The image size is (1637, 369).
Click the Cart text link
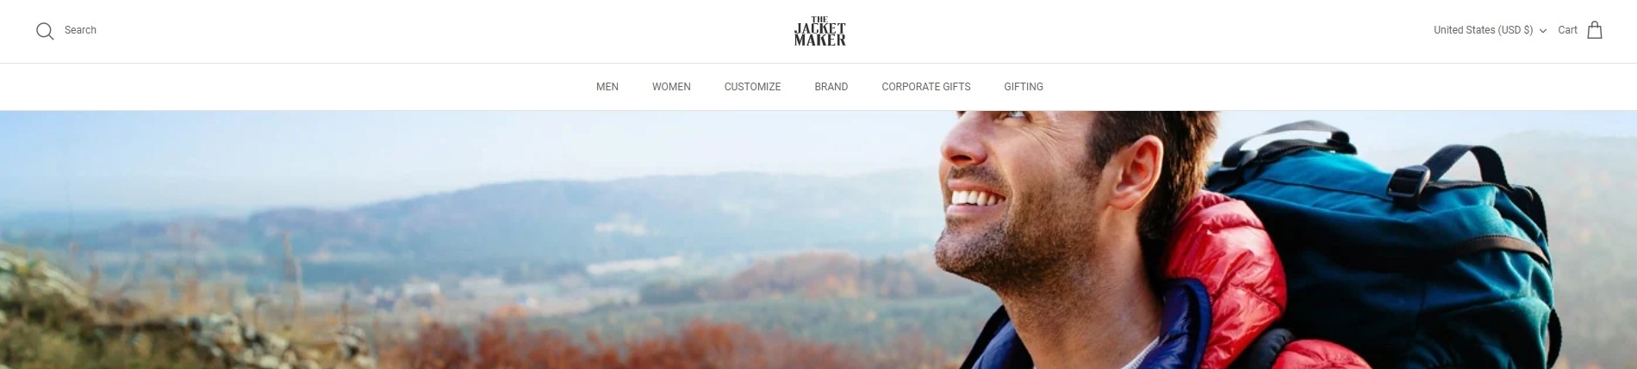click(1567, 30)
